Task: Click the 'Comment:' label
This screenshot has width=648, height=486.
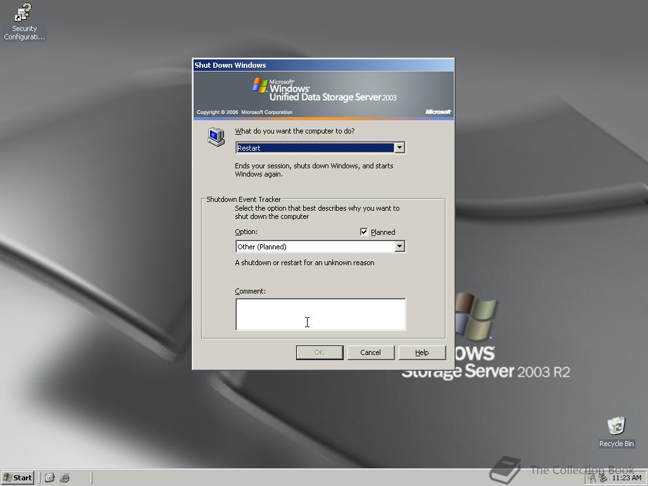Action: [x=250, y=291]
